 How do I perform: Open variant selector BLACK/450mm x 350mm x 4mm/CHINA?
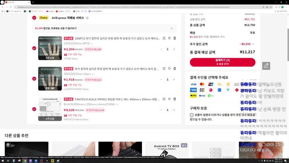pyautogui.click(x=91, y=104)
